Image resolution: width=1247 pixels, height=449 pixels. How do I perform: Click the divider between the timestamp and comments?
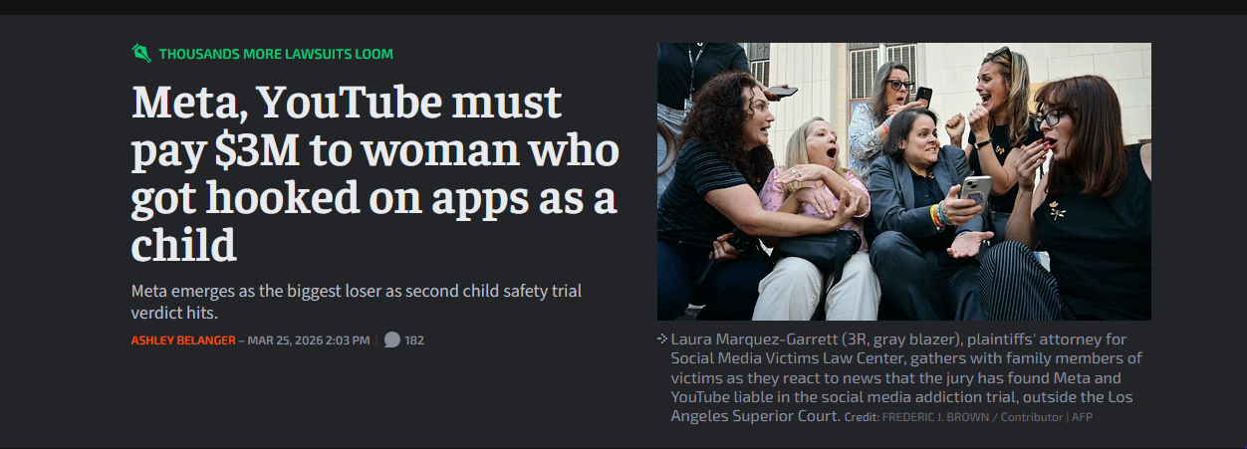[x=376, y=340]
